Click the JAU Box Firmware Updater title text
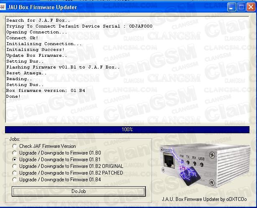257x208 pixels. 42,7
